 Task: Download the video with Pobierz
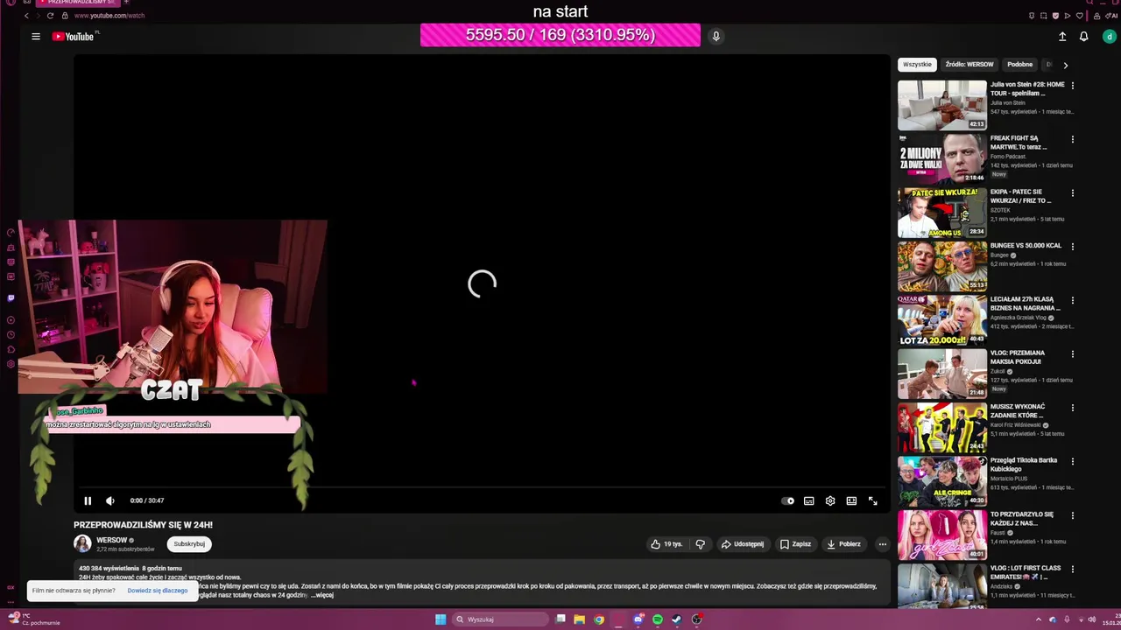tap(844, 544)
